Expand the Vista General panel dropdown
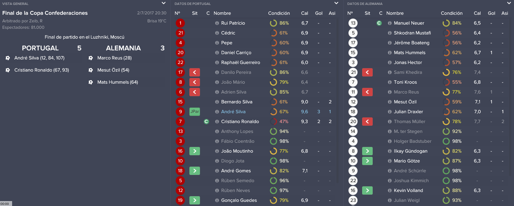Screen dimensions: 514x206 coord(164,3)
